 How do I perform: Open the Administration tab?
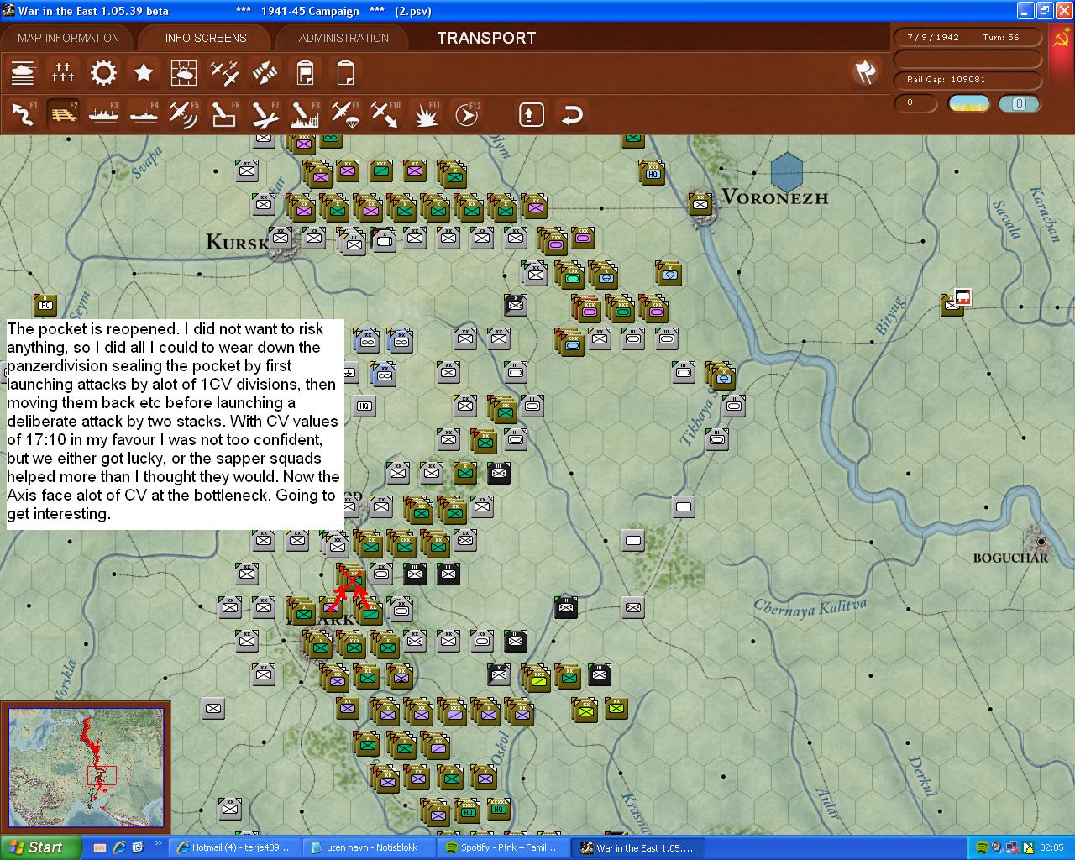(x=343, y=38)
